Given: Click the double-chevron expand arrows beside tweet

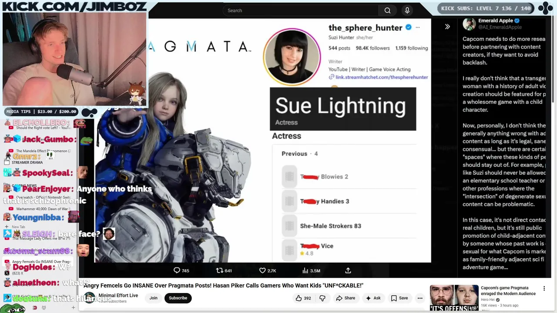Looking at the screenshot, I should click(x=447, y=27).
